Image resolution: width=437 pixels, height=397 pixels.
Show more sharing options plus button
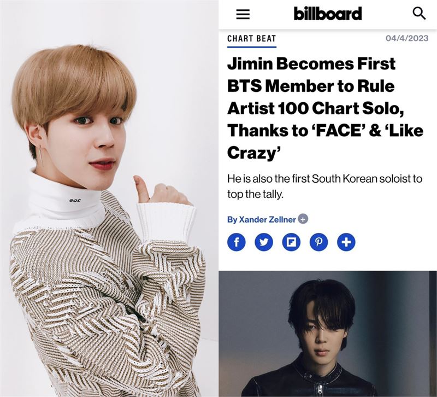pos(346,242)
